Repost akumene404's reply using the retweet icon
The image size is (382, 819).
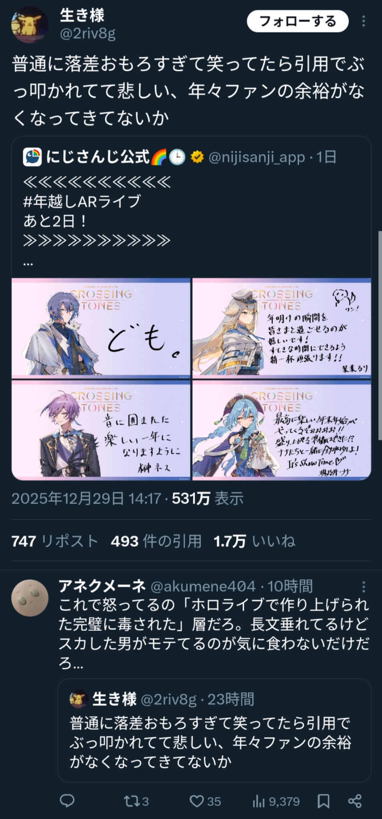tap(136, 801)
